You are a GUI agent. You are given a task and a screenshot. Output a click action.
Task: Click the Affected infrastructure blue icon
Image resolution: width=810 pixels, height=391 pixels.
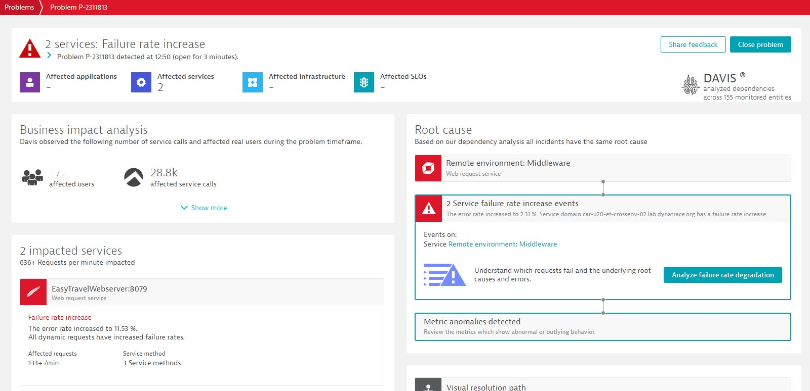coord(253,82)
